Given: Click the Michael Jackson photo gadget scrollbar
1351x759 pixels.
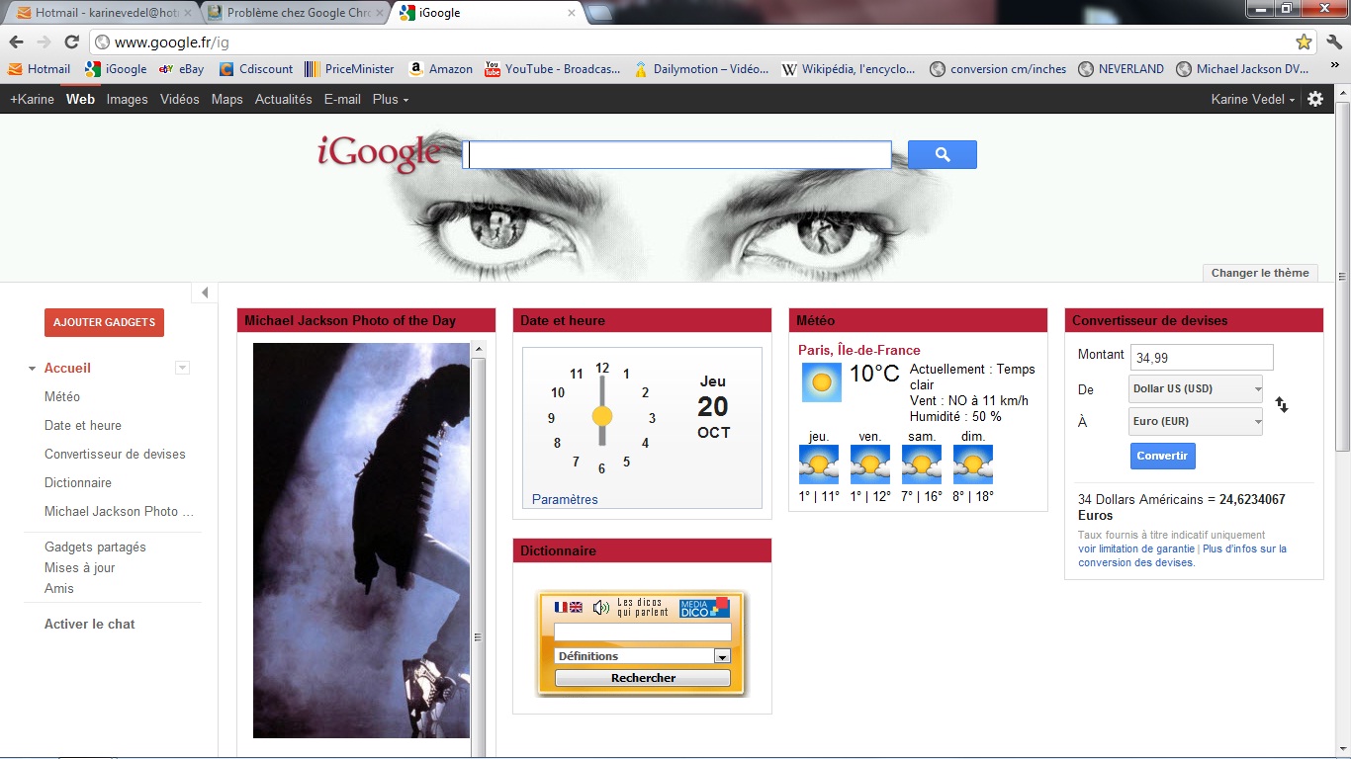Looking at the screenshot, I should (x=479, y=548).
